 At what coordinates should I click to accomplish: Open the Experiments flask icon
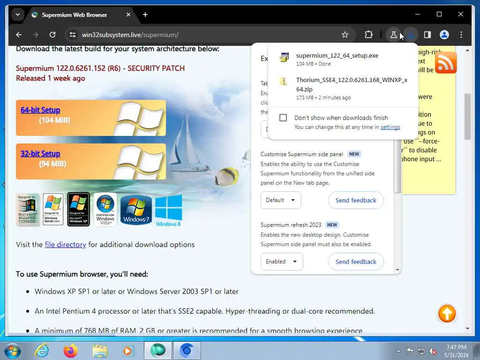(x=393, y=35)
